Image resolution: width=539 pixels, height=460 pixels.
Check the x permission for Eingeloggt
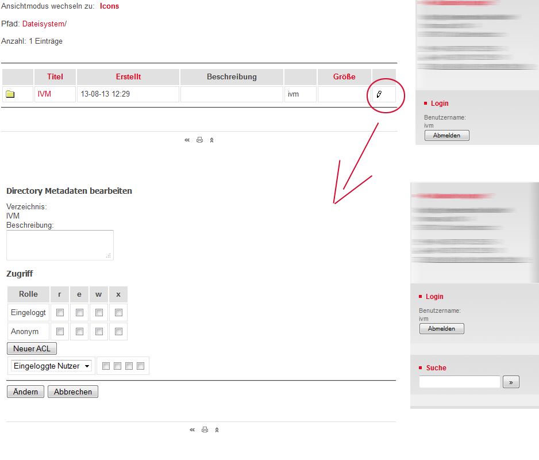click(118, 312)
